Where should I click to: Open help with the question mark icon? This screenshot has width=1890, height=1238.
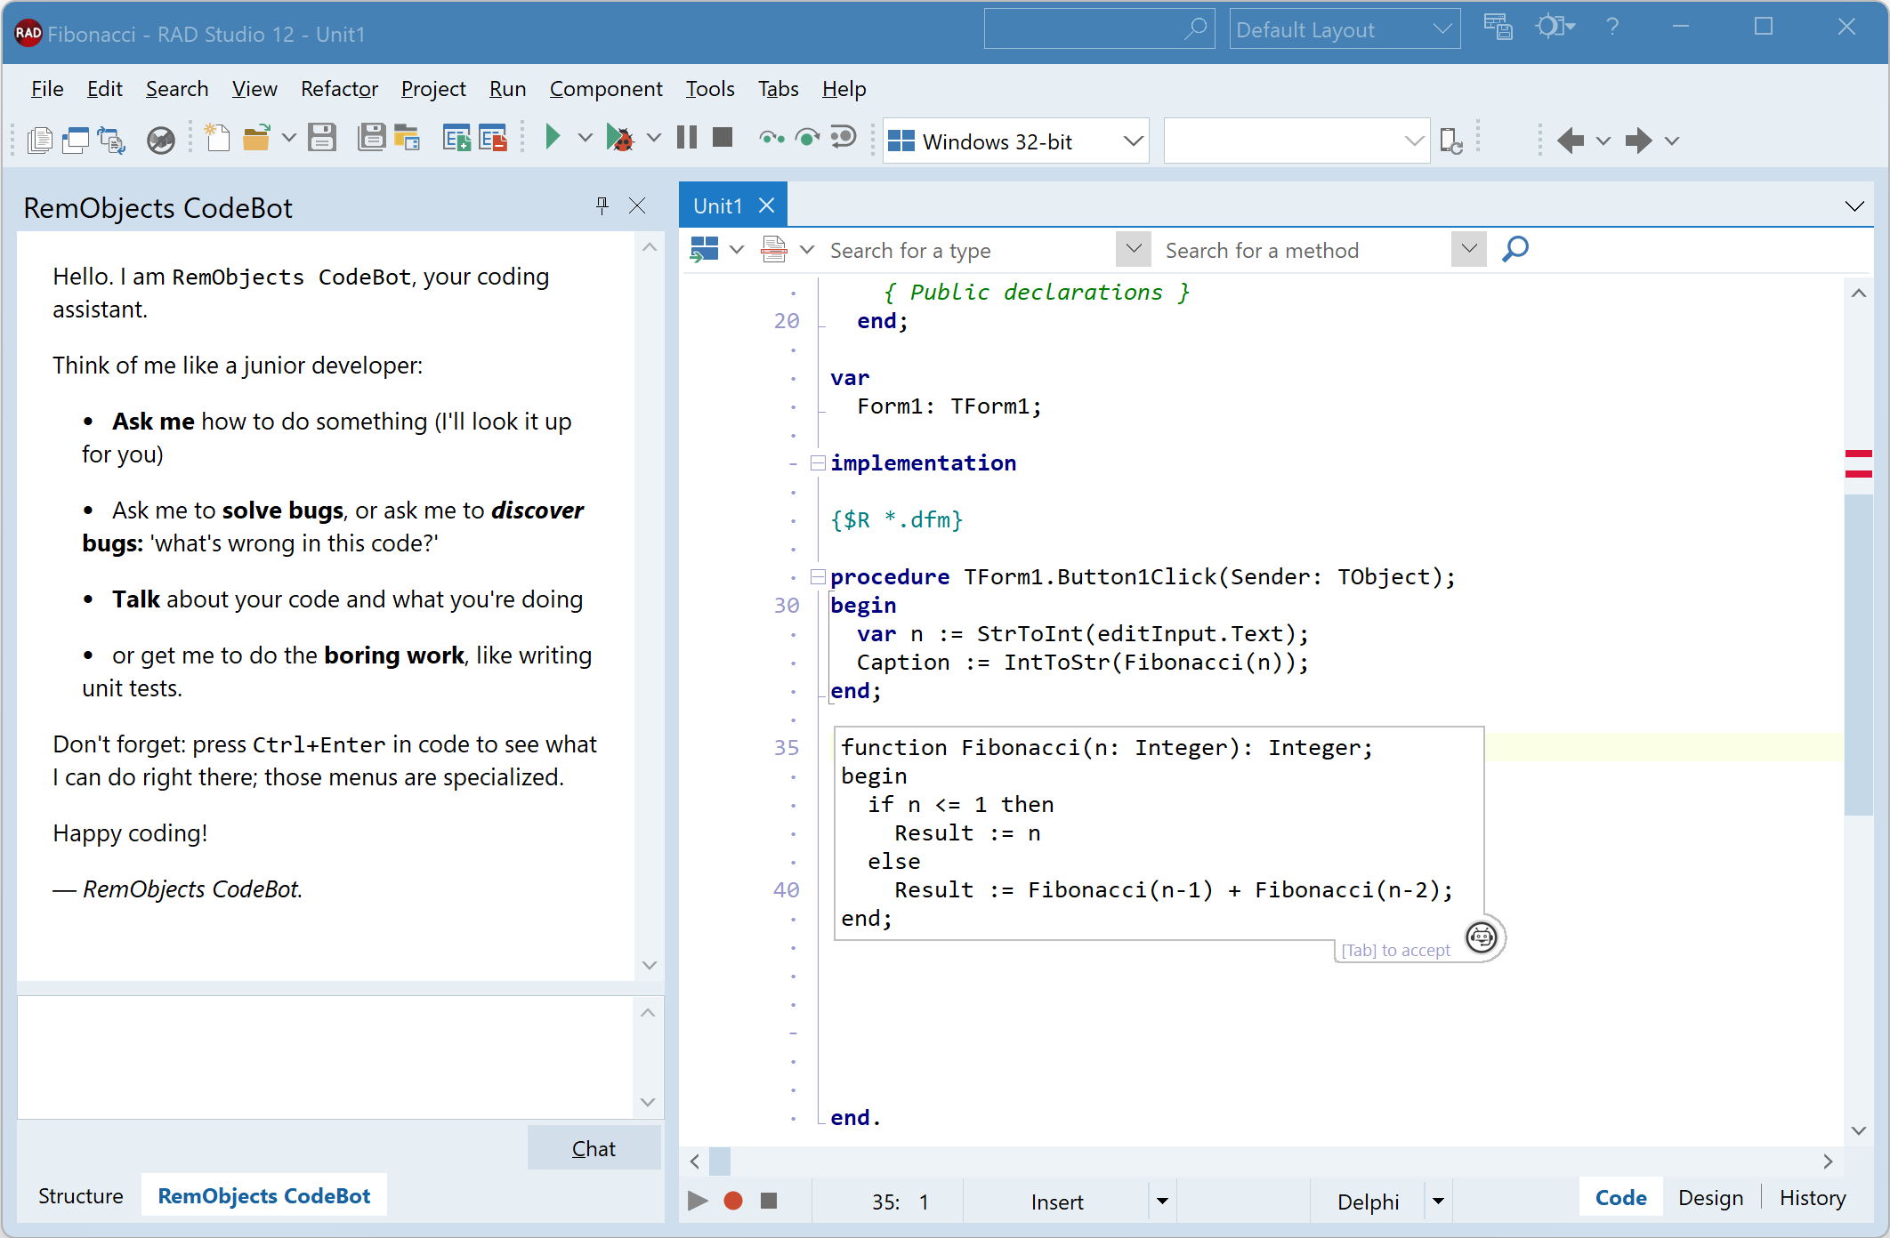point(1612,27)
